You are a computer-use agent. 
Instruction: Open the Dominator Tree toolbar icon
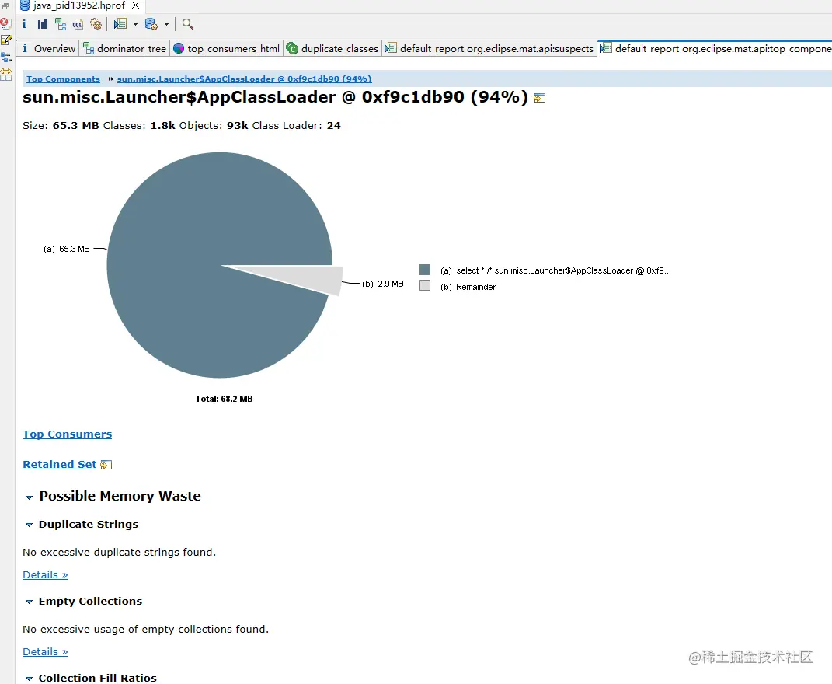[x=61, y=24]
